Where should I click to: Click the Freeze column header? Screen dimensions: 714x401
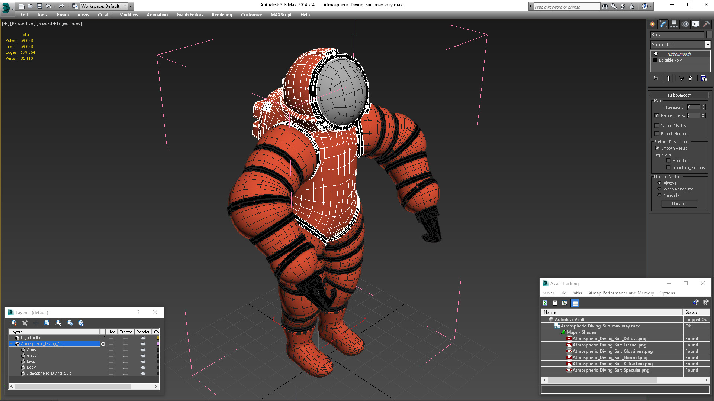point(126,332)
